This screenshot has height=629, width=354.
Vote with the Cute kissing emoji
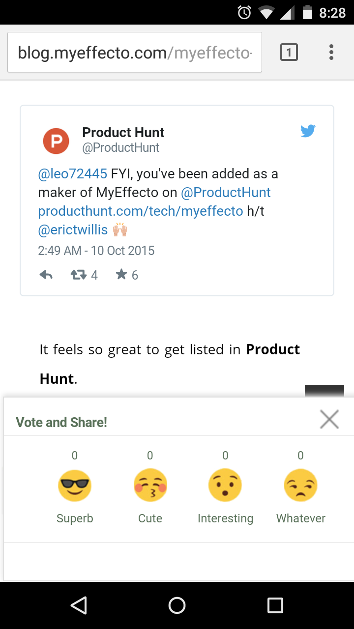[x=150, y=486]
